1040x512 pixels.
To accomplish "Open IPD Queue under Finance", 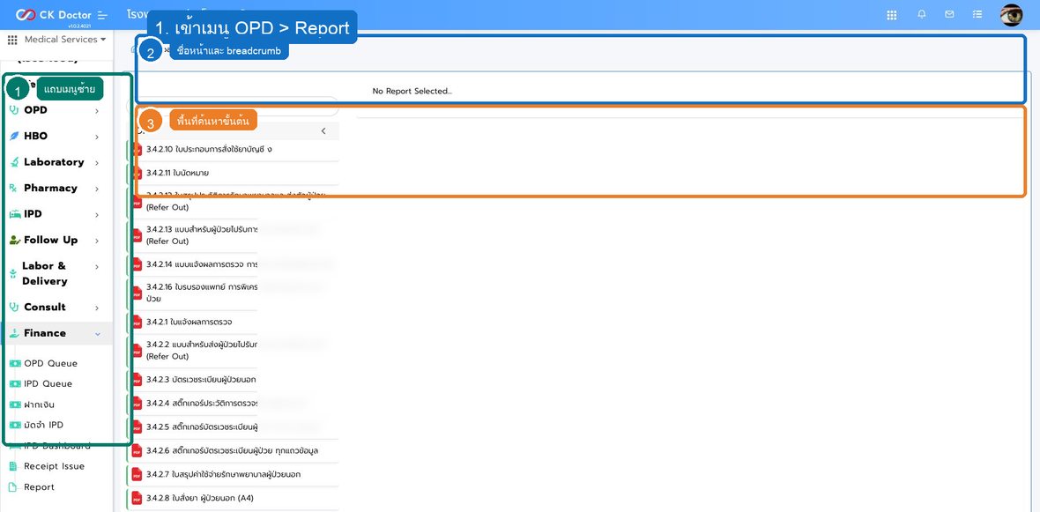I will click(x=48, y=384).
